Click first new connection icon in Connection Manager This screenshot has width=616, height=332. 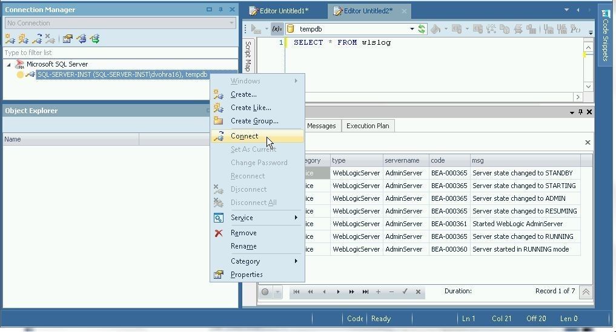pyautogui.click(x=10, y=39)
